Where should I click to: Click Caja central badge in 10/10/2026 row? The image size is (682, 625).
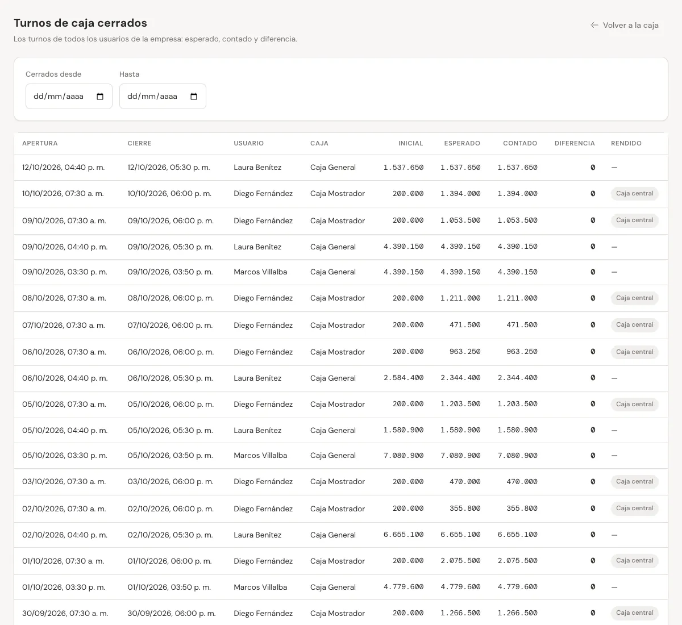click(635, 194)
